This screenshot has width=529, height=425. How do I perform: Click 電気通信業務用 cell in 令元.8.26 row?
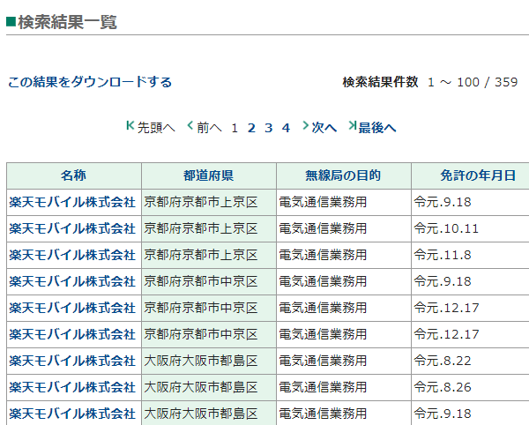pyautogui.click(x=344, y=387)
